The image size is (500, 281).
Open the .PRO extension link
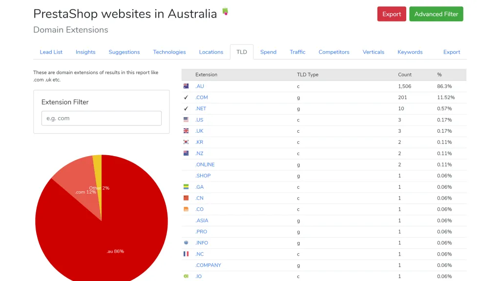coord(201,232)
